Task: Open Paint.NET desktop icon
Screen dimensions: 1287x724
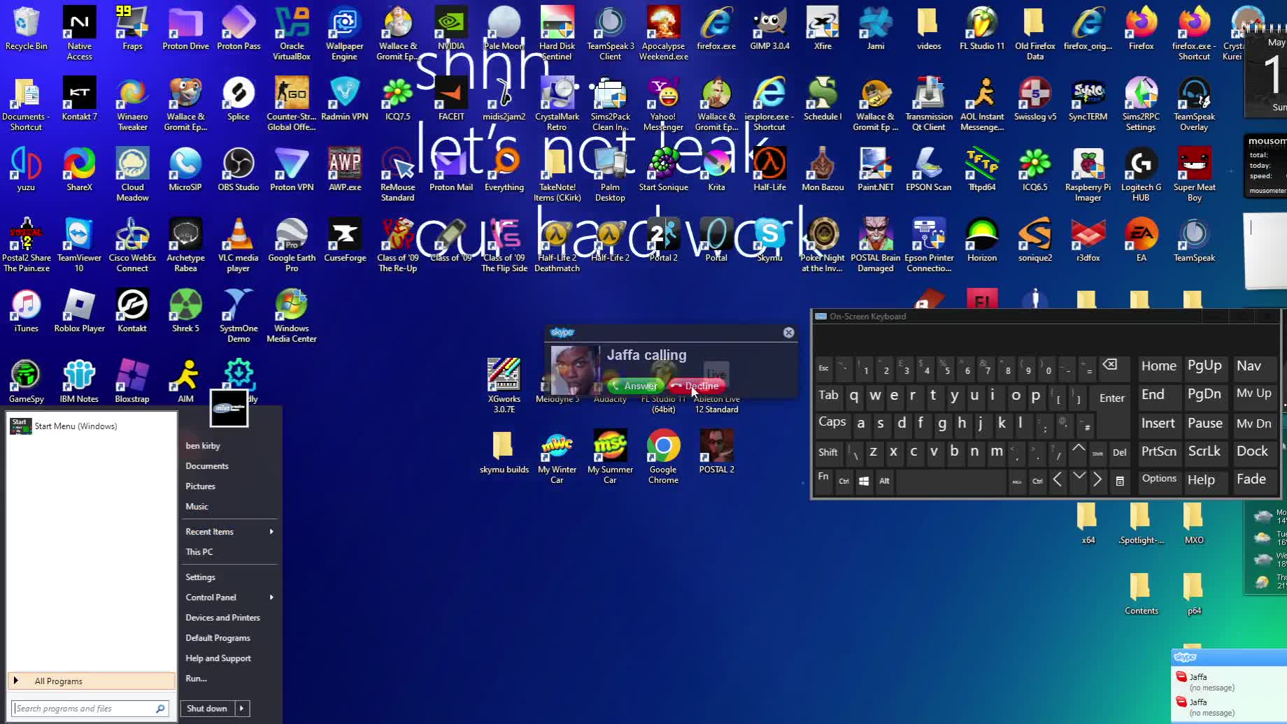Action: coord(876,170)
